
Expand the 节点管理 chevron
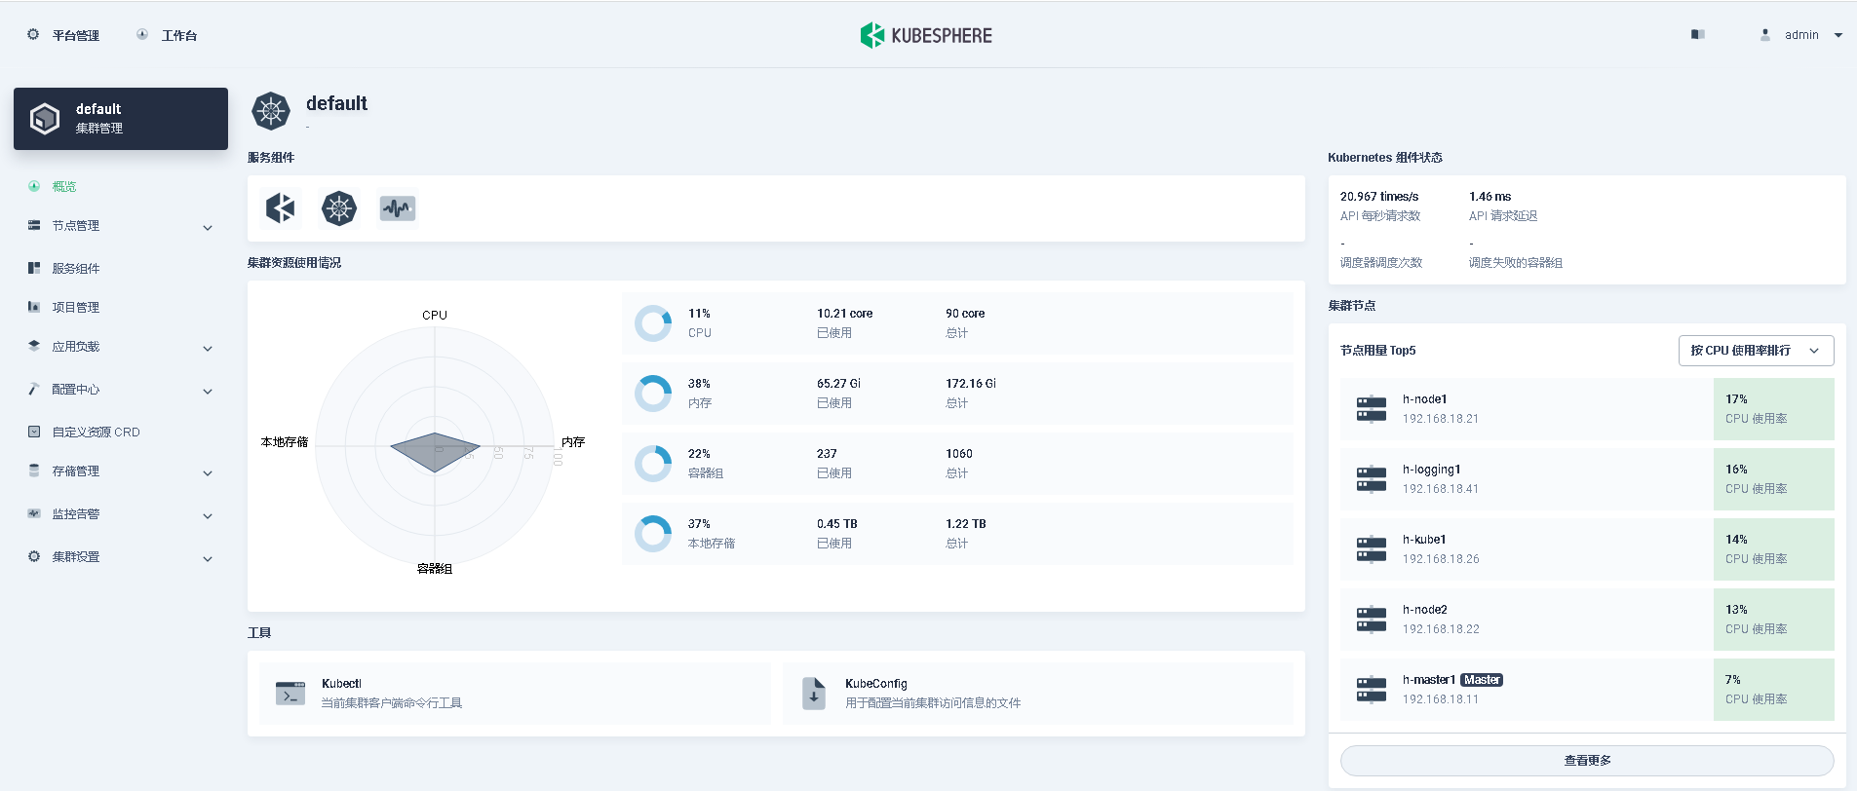[x=208, y=227]
